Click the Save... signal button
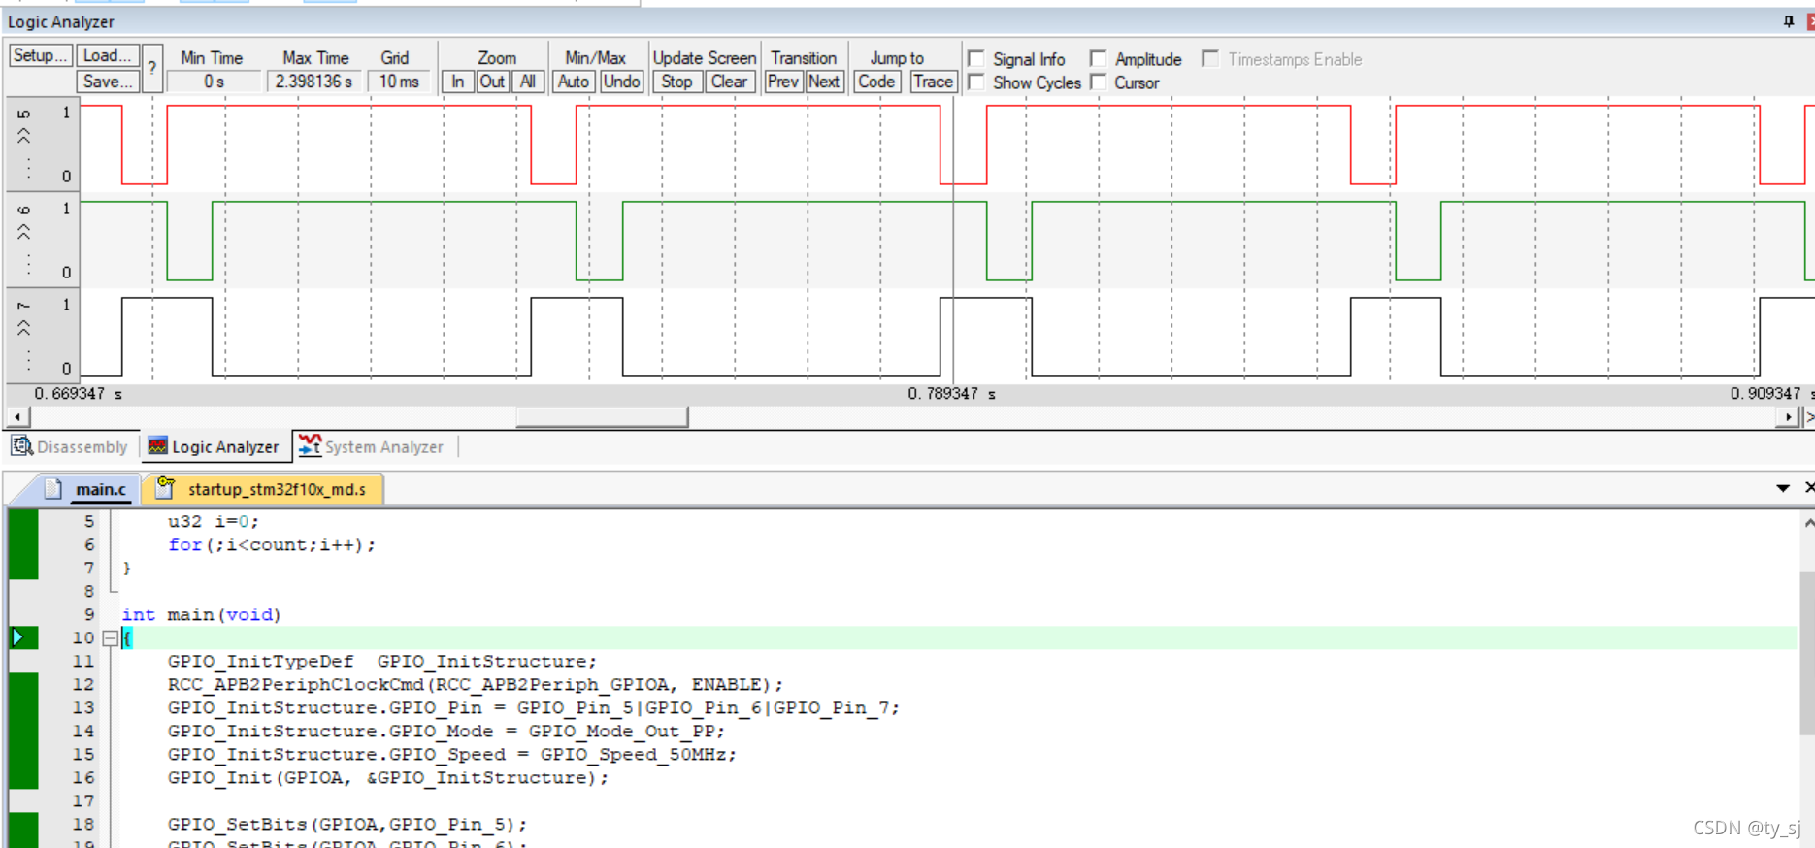 108,82
